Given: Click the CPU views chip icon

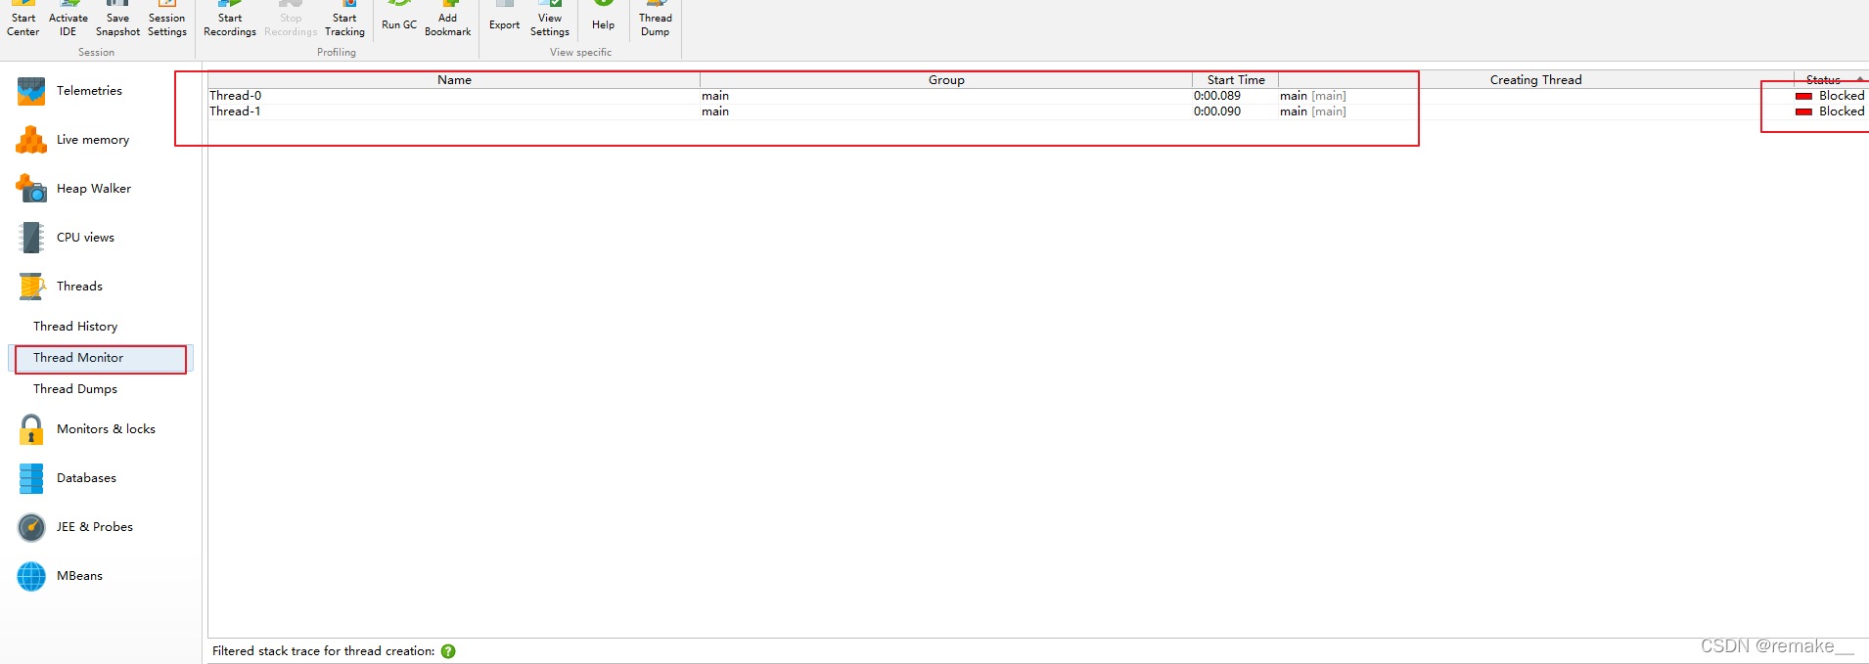Looking at the screenshot, I should 31,238.
